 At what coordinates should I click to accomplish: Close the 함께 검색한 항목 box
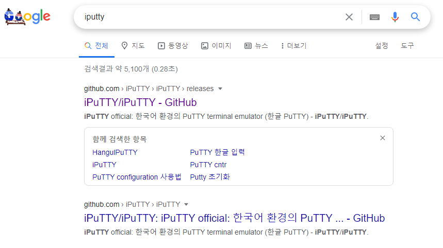point(383,138)
